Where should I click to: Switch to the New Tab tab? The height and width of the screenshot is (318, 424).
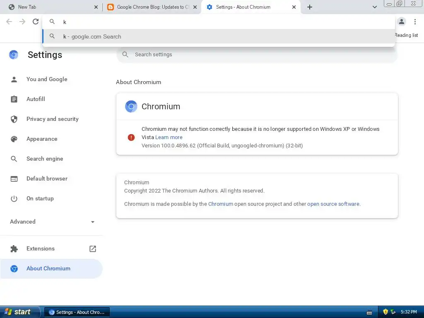51,7
